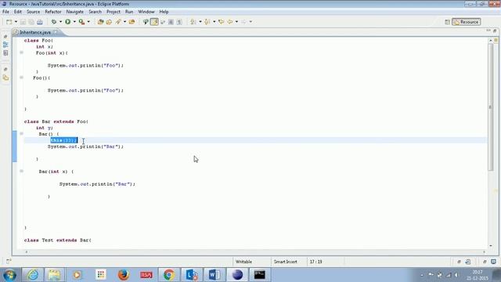Click the Search flashlight toolbar icon
The height and width of the screenshot is (282, 501).
click(x=118, y=22)
